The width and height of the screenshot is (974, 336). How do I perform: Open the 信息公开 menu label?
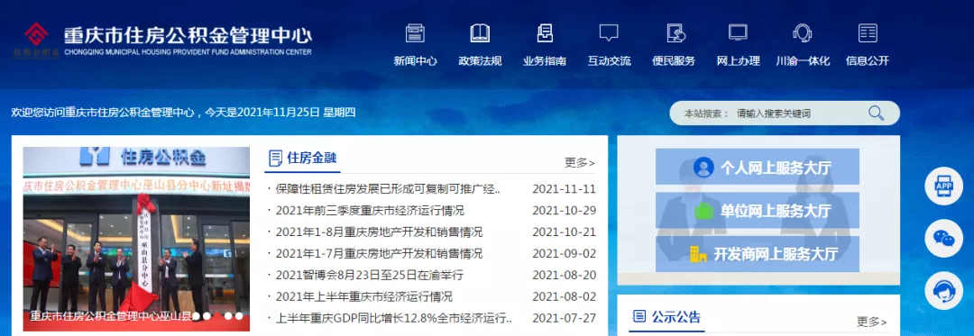point(868,60)
